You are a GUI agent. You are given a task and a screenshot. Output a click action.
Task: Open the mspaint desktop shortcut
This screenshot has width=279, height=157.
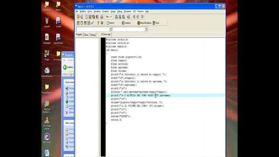tap(47, 22)
